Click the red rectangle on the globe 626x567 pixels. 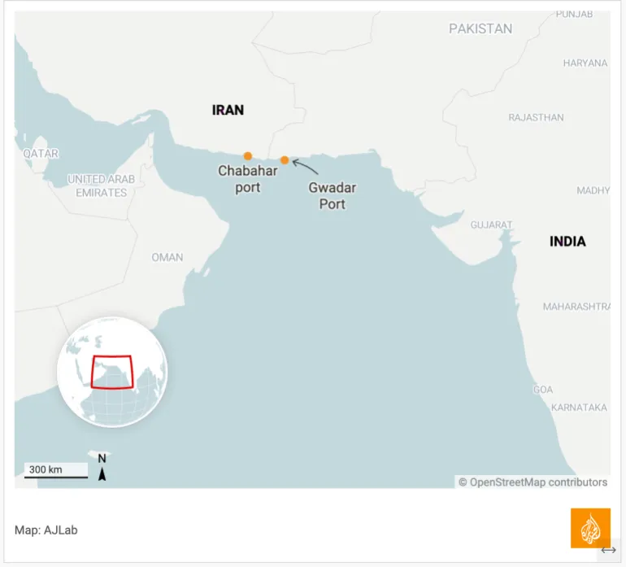(x=112, y=373)
